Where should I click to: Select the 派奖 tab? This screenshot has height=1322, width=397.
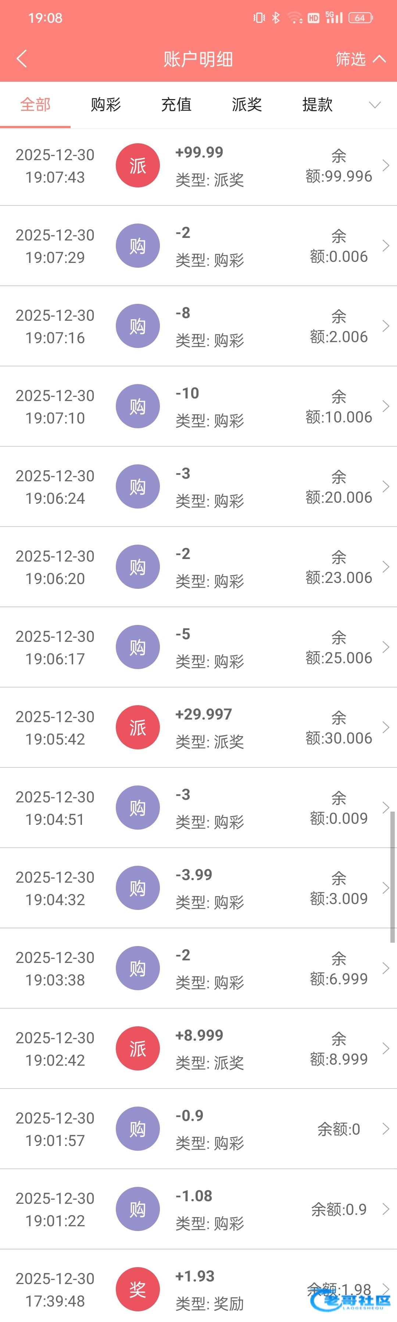[247, 105]
